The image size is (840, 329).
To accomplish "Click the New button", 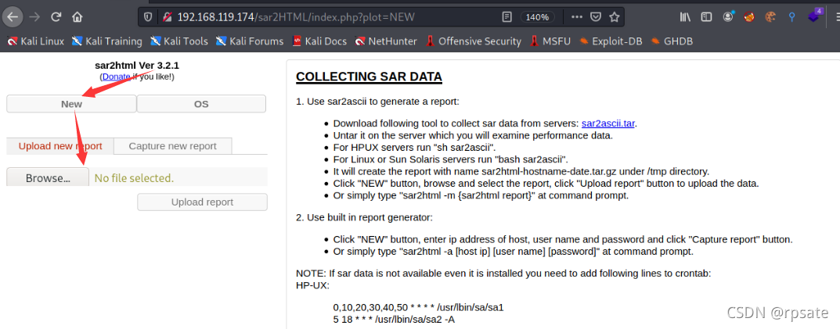I will click(71, 104).
